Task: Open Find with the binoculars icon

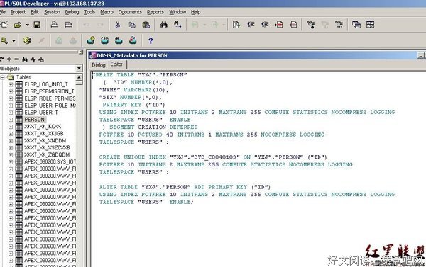Action: 163,25
